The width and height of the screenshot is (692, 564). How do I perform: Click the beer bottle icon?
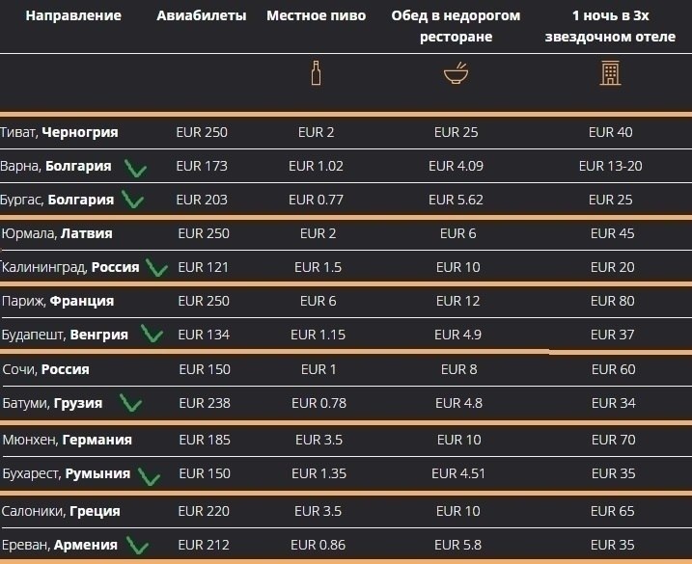(x=316, y=74)
